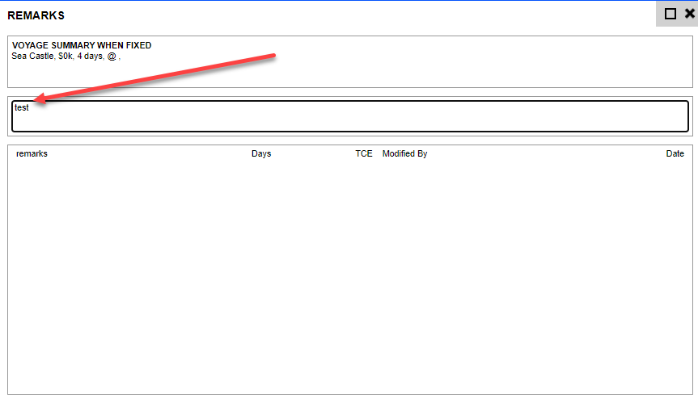Click the text box containing 'test'

coord(349,117)
